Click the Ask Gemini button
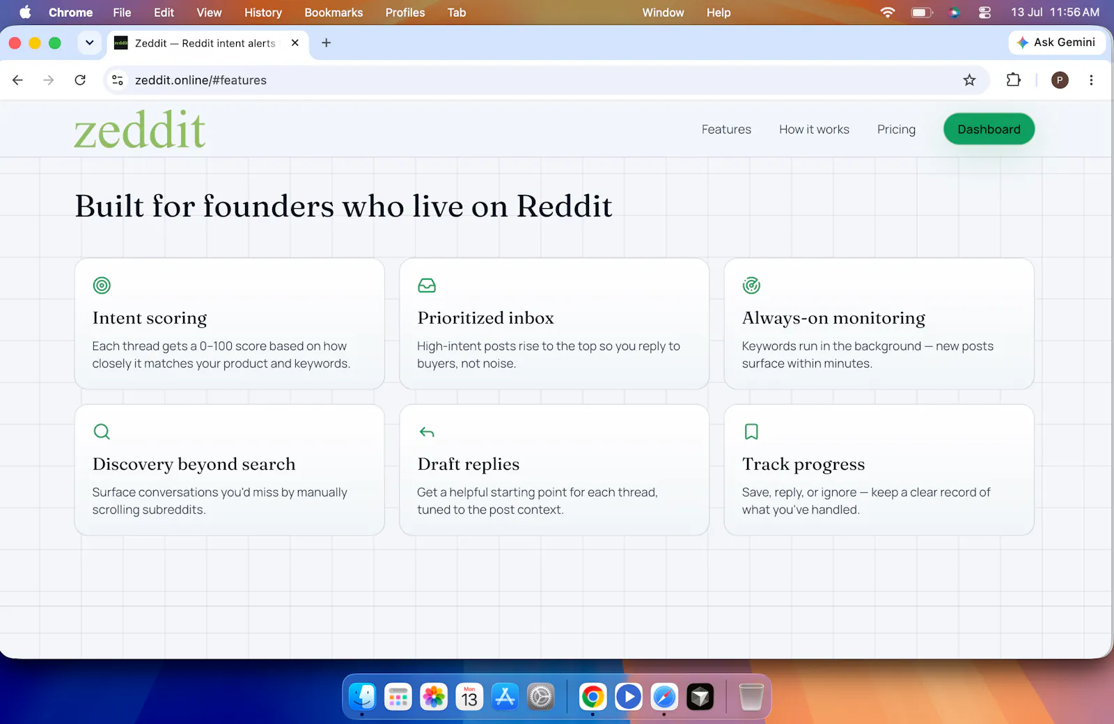This screenshot has width=1114, height=724. coord(1056,42)
